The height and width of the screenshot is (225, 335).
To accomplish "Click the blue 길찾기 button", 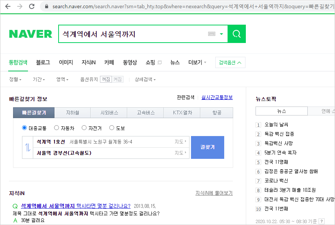I will click(x=207, y=147).
